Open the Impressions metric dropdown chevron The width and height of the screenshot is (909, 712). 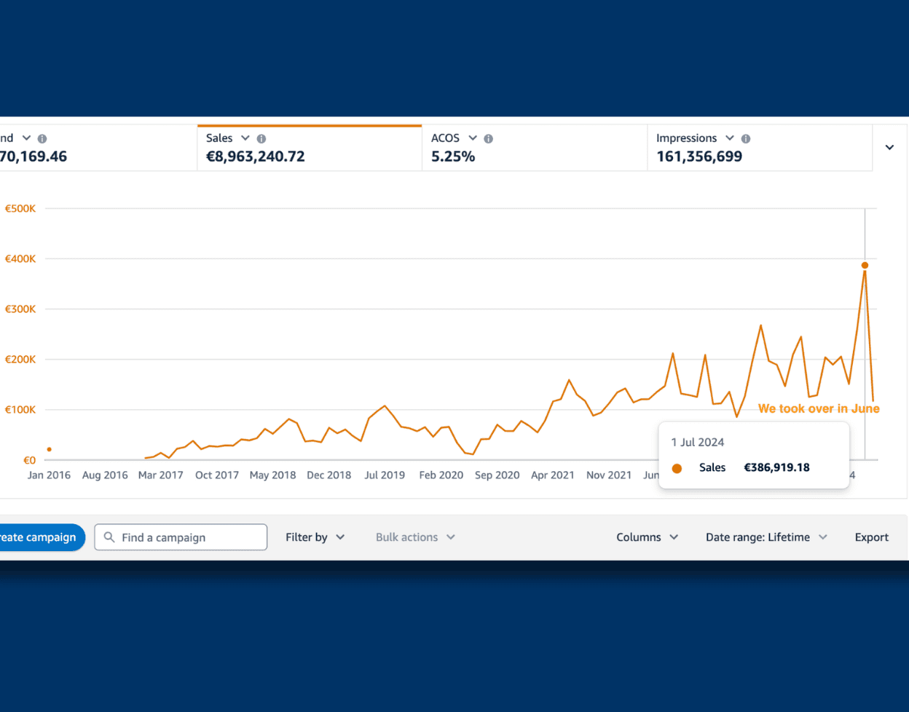[x=730, y=138]
